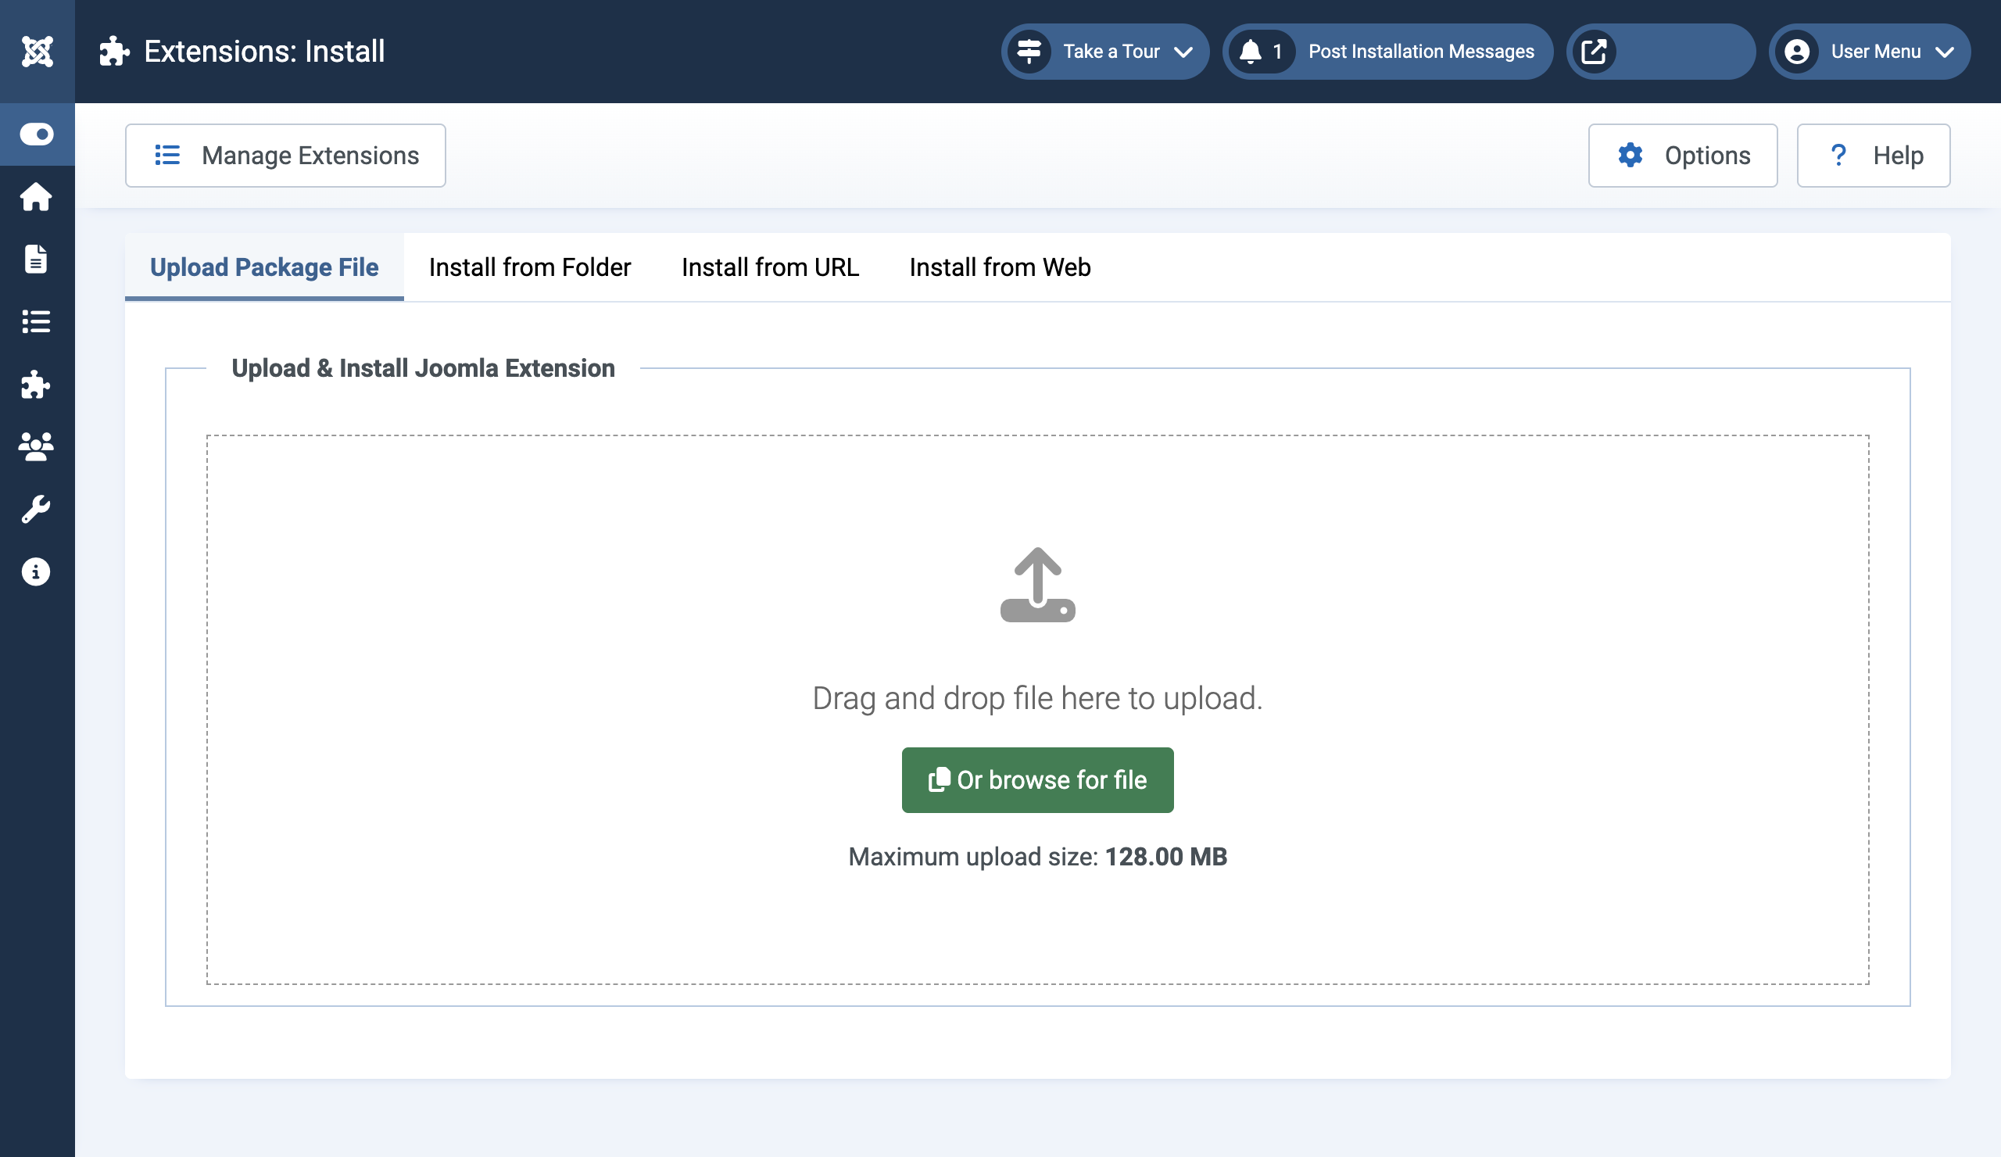The height and width of the screenshot is (1157, 2001).
Task: Switch to Install from URL tab
Action: pyautogui.click(x=769, y=267)
